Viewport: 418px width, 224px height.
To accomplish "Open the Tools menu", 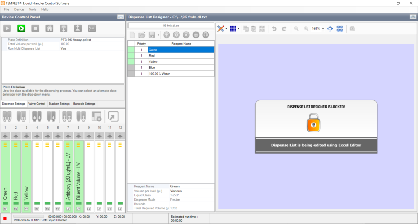I will coord(32,9).
